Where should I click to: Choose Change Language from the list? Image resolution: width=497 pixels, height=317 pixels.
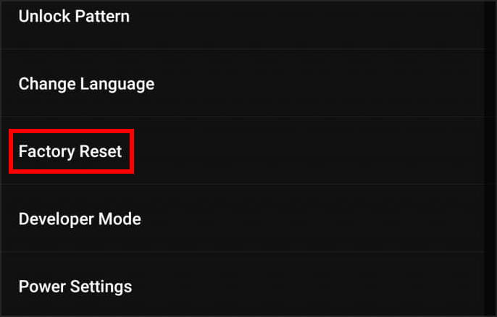(86, 84)
